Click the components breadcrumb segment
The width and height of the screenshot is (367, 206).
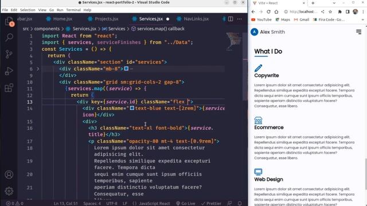pos(47,29)
